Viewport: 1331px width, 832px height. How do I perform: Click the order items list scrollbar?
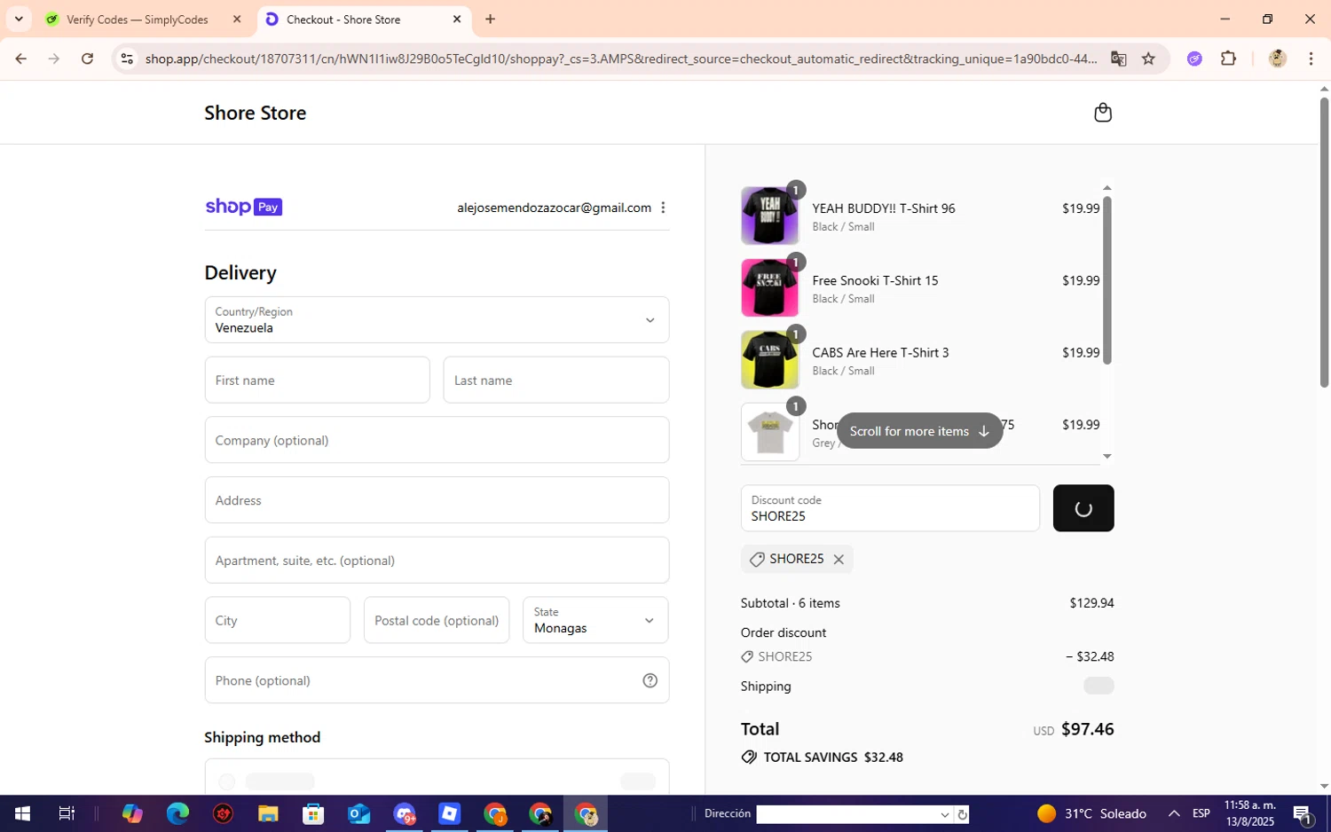pos(1107,279)
